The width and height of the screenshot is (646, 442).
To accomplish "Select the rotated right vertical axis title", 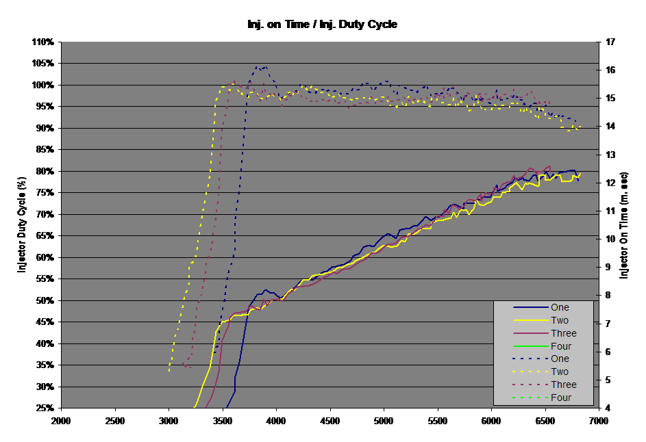I will (624, 224).
